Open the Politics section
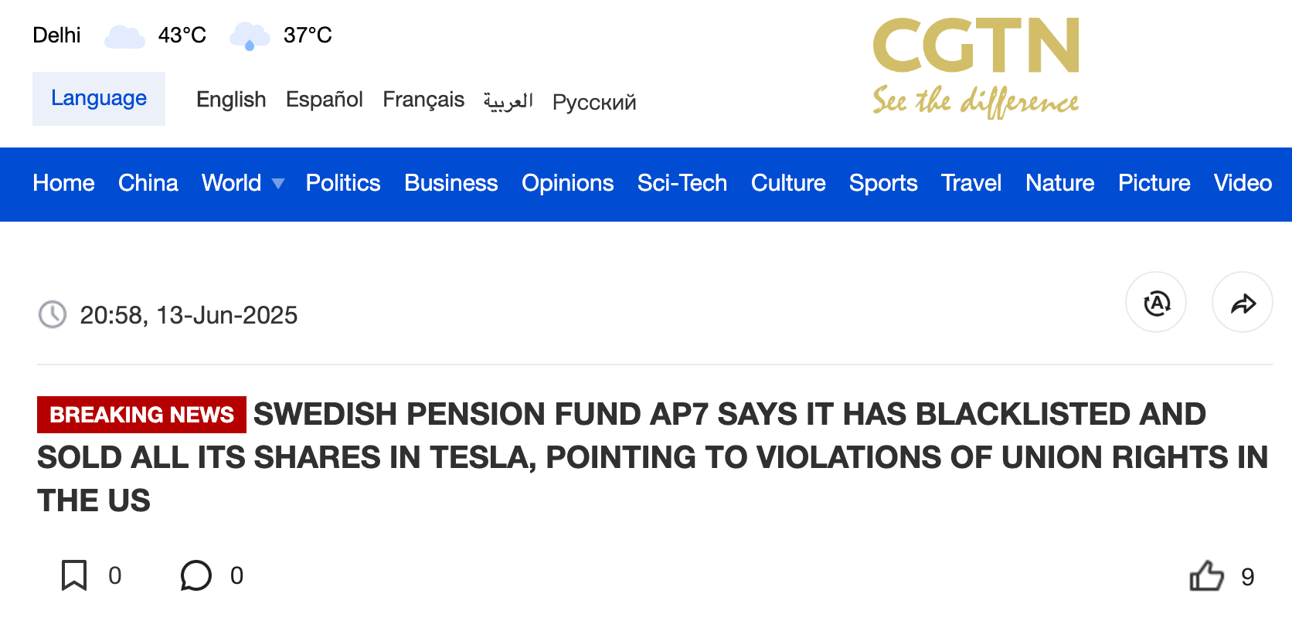Viewport: 1292px width, 624px height. coord(343,183)
